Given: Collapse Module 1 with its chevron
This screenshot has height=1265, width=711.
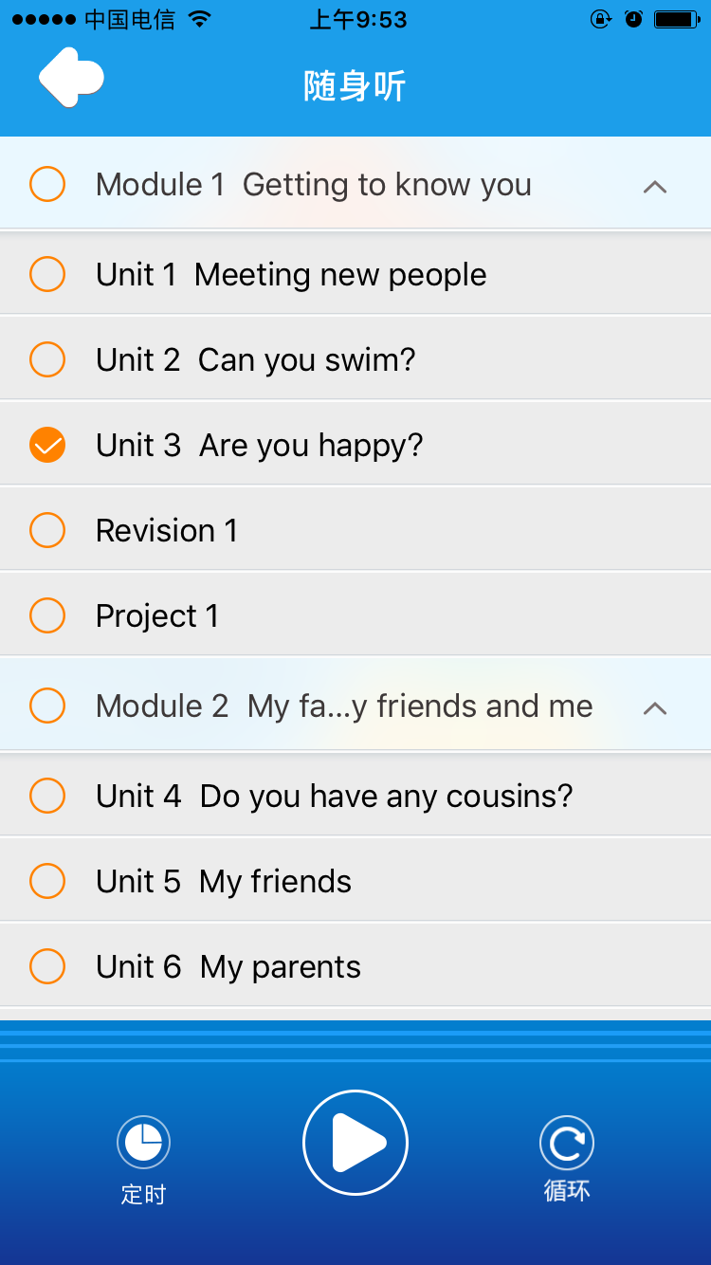Looking at the screenshot, I should 655,187.
